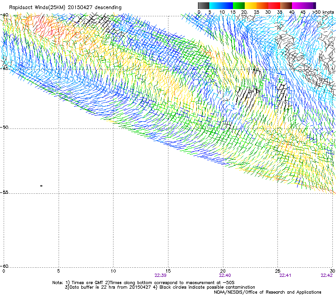Click the '-40' latitude axis label
336x295 pixels.
click(5, 15)
